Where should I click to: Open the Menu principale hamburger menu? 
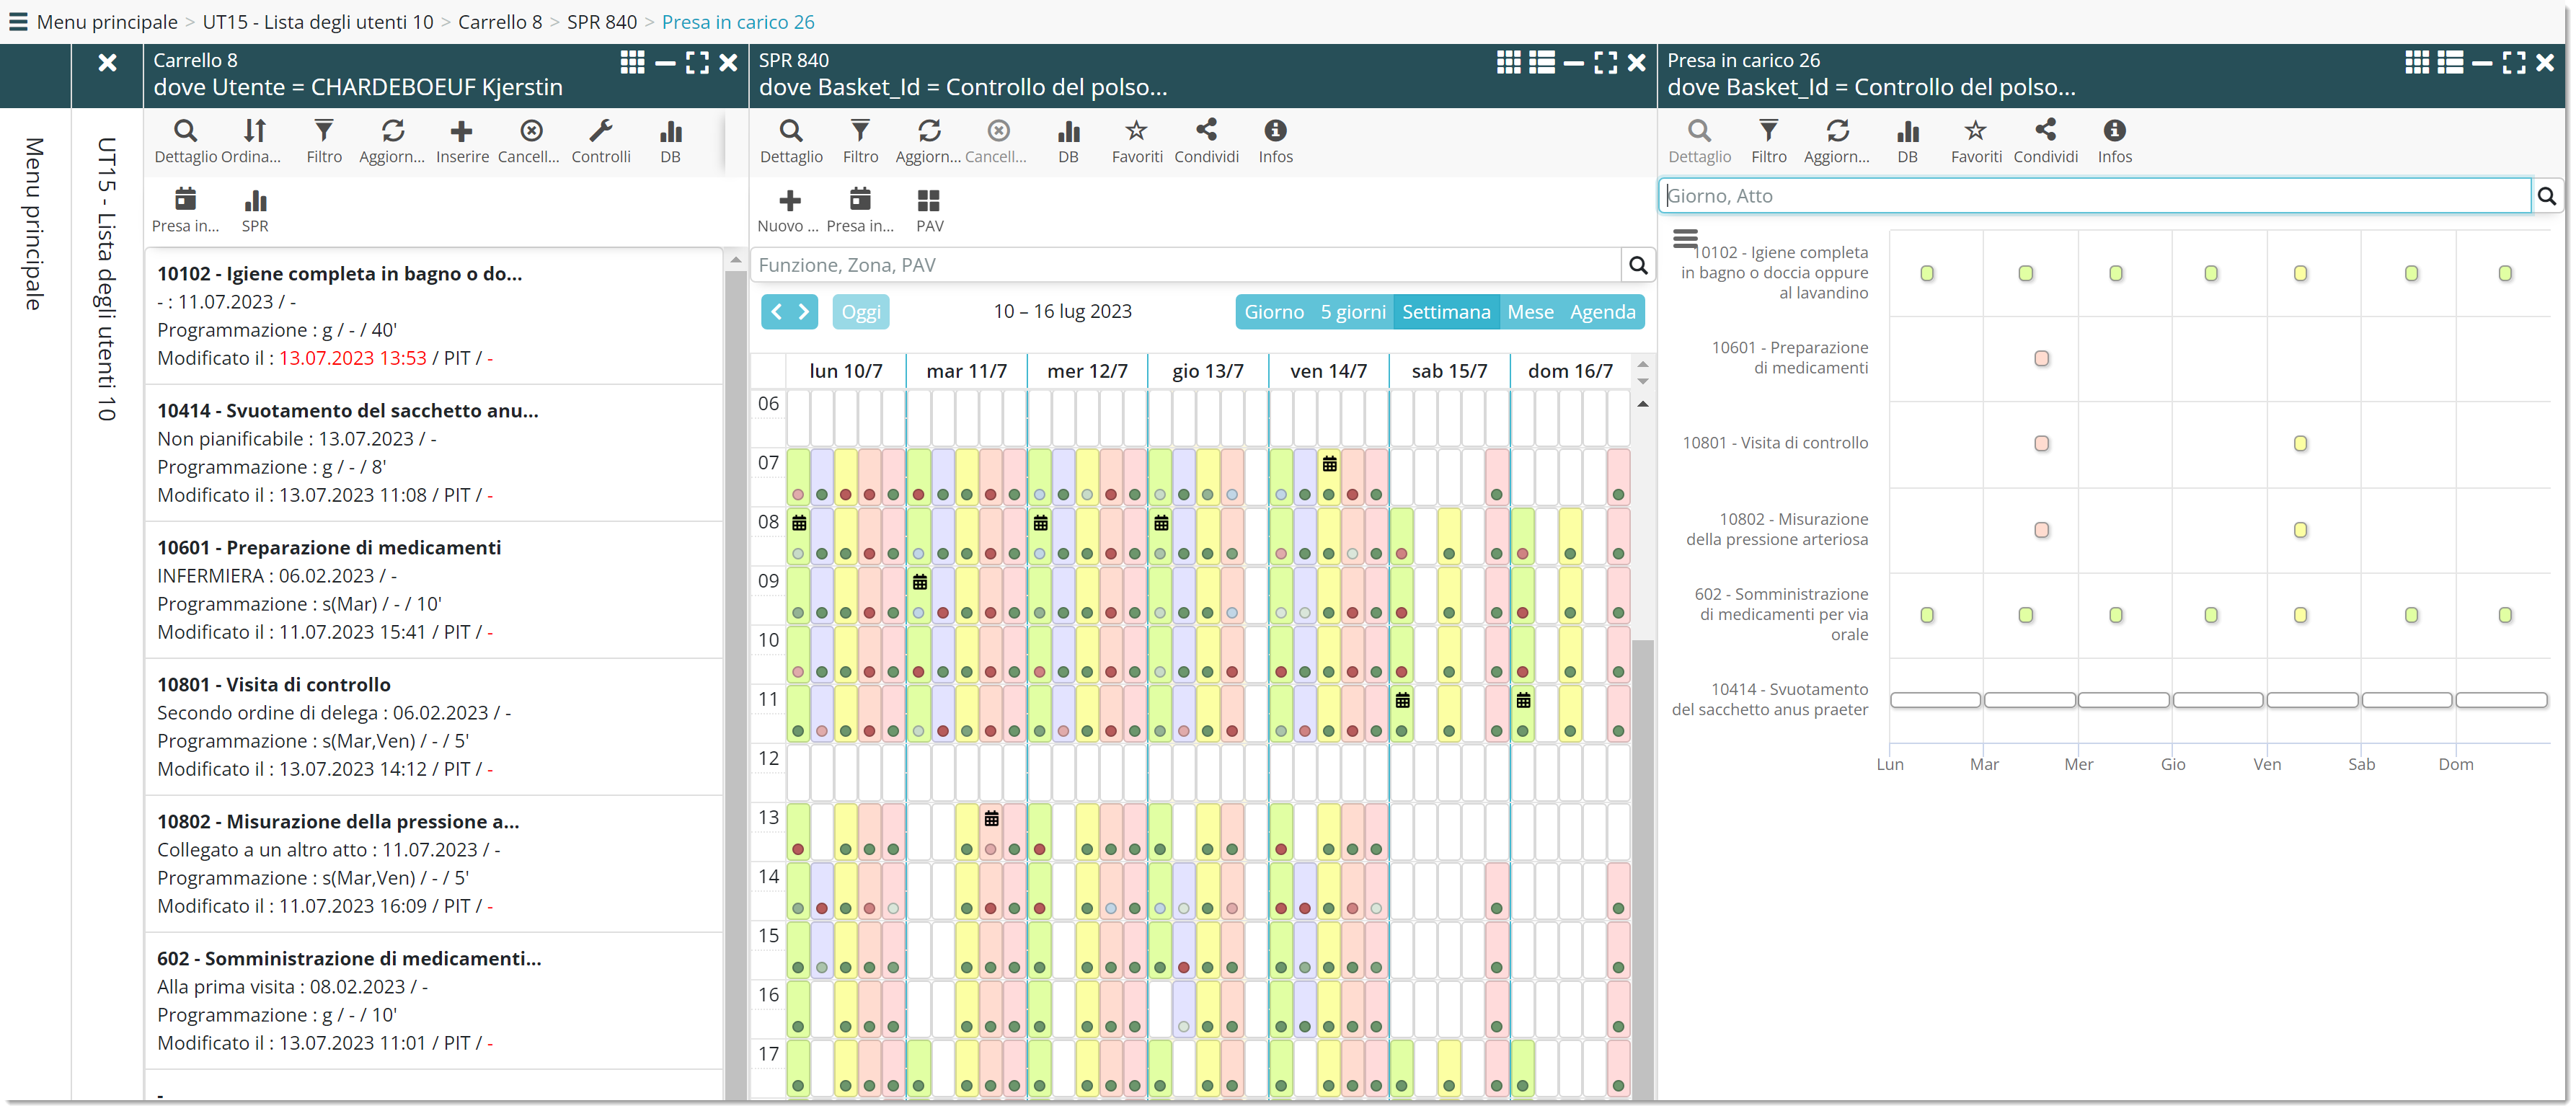pyautogui.click(x=18, y=22)
